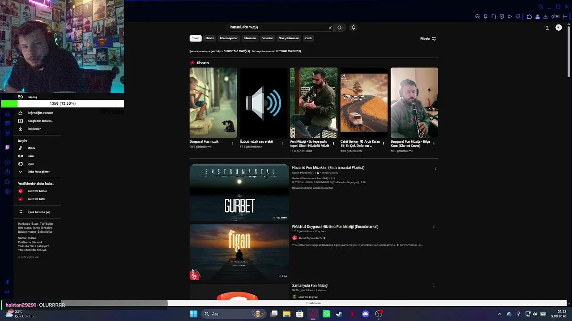Open the extensions cube icon
Image resolution: width=572 pixels, height=321 pixels.
coord(530,16)
